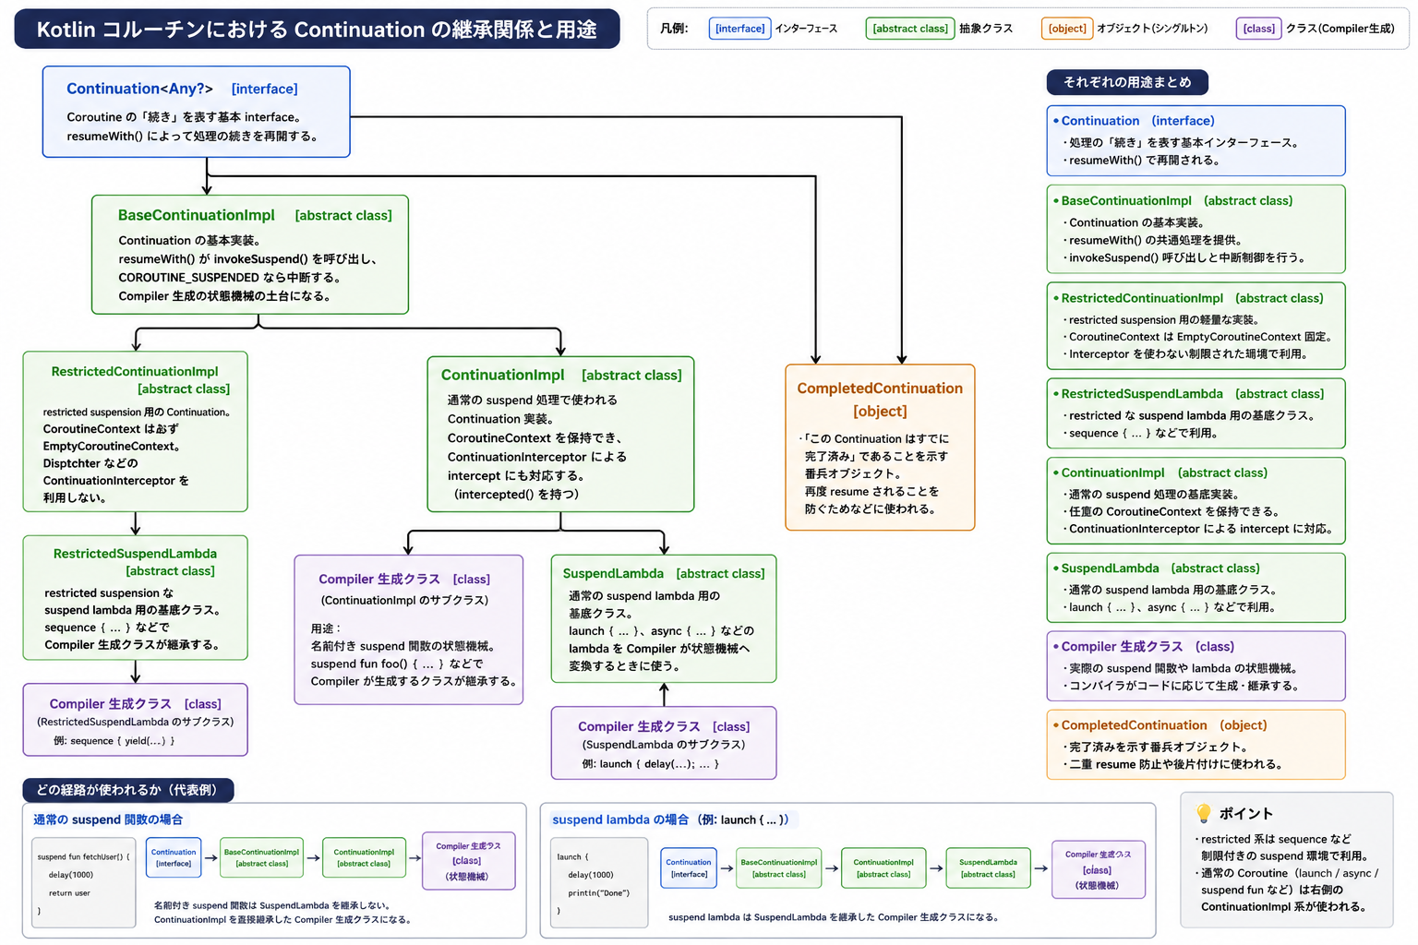Click ContinuationImpl box in 通常の suspend 関数 flow

point(364,857)
